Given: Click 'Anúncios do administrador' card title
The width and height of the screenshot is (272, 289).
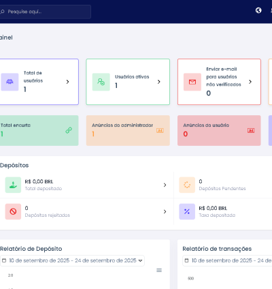Looking at the screenshot, I should [122, 125].
